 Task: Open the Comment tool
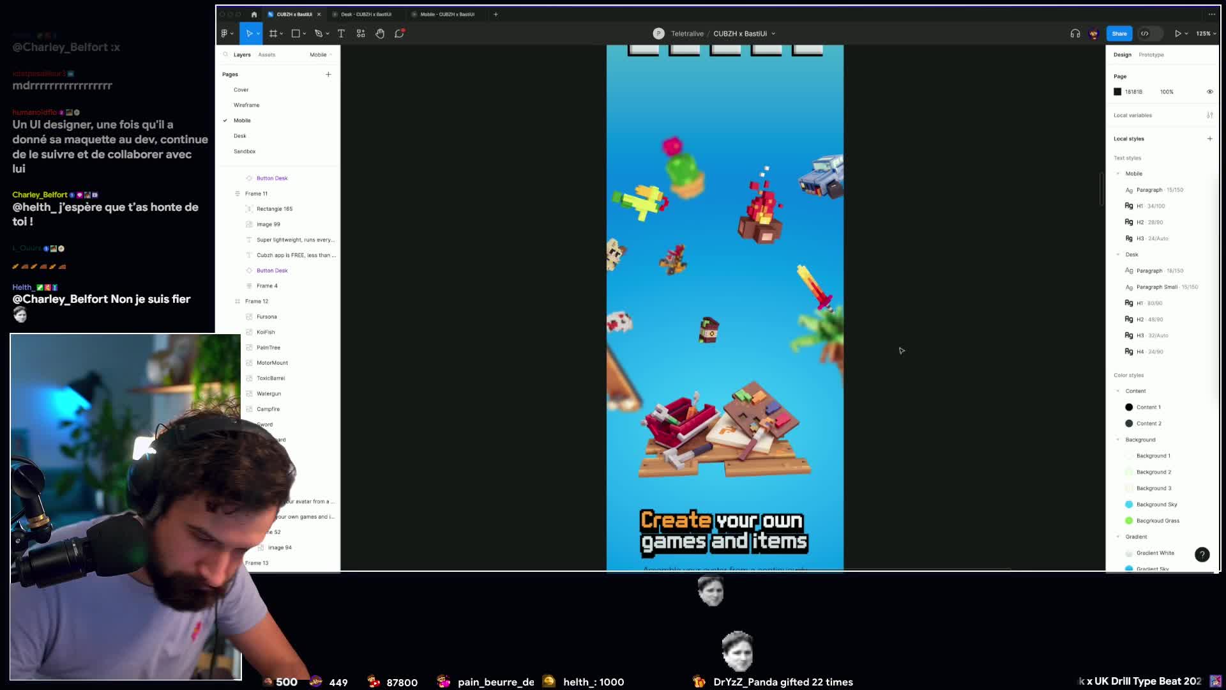coord(400,33)
